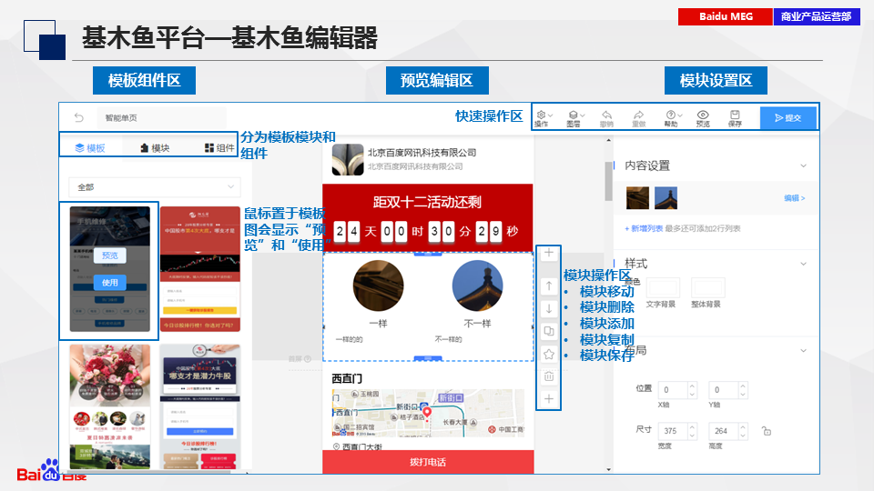Select the wedding flowers template thumbnail
This screenshot has height=491, width=874.
coord(110,406)
